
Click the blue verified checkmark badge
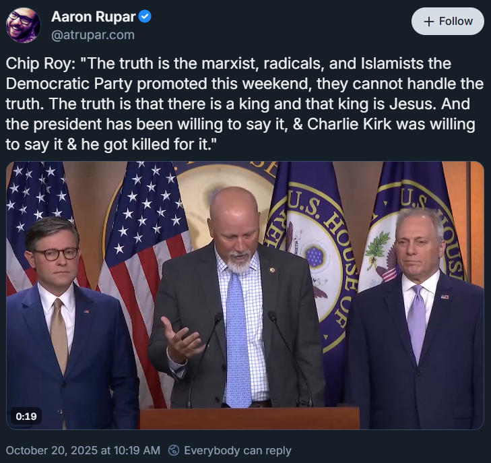point(145,17)
